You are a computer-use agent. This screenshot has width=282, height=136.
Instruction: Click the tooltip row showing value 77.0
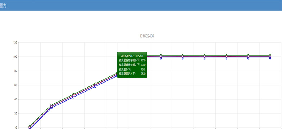point(132,60)
